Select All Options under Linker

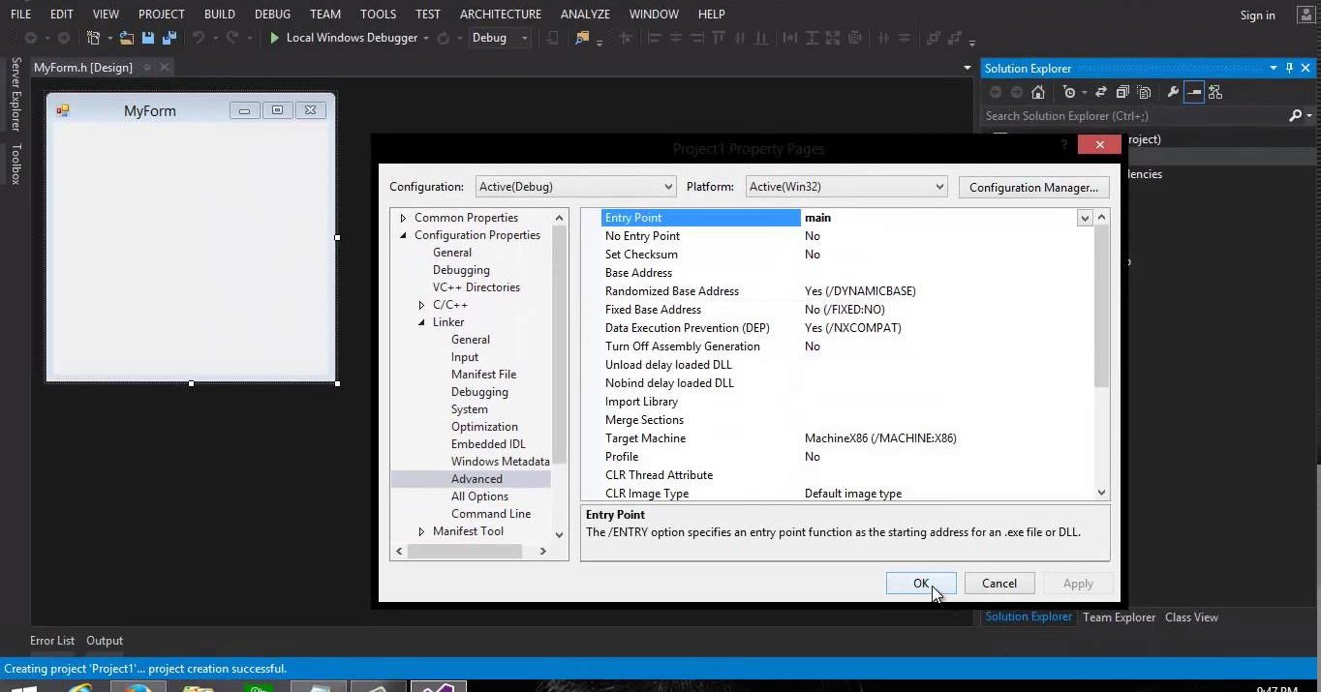[x=479, y=496]
